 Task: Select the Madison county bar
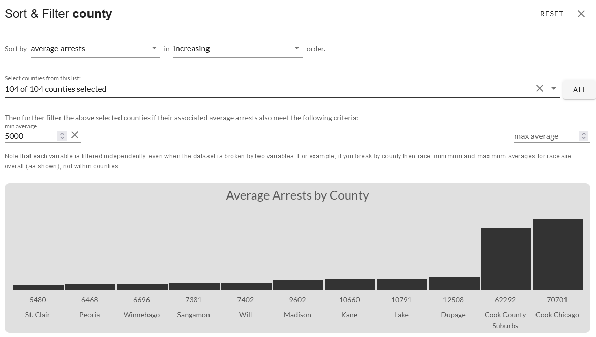(x=298, y=285)
